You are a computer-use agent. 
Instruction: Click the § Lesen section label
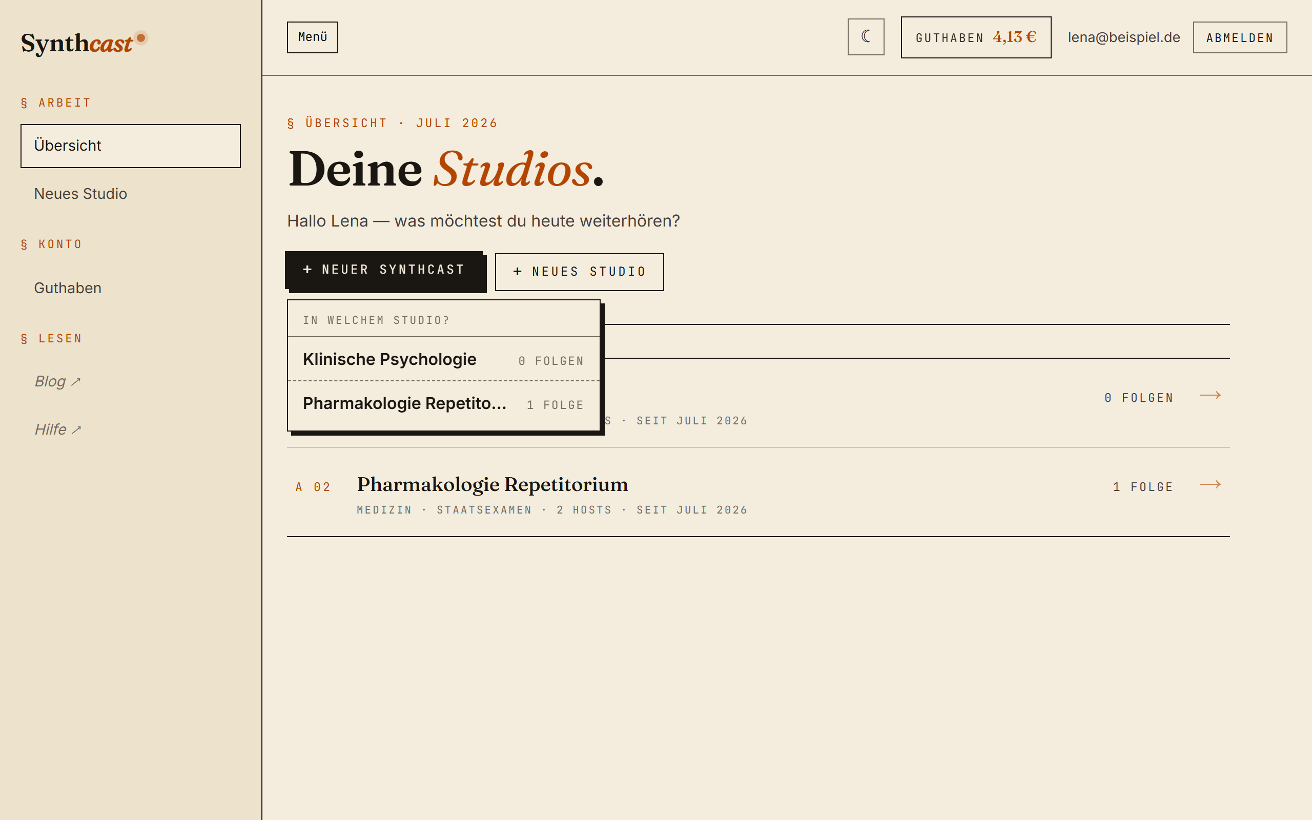tap(51, 339)
